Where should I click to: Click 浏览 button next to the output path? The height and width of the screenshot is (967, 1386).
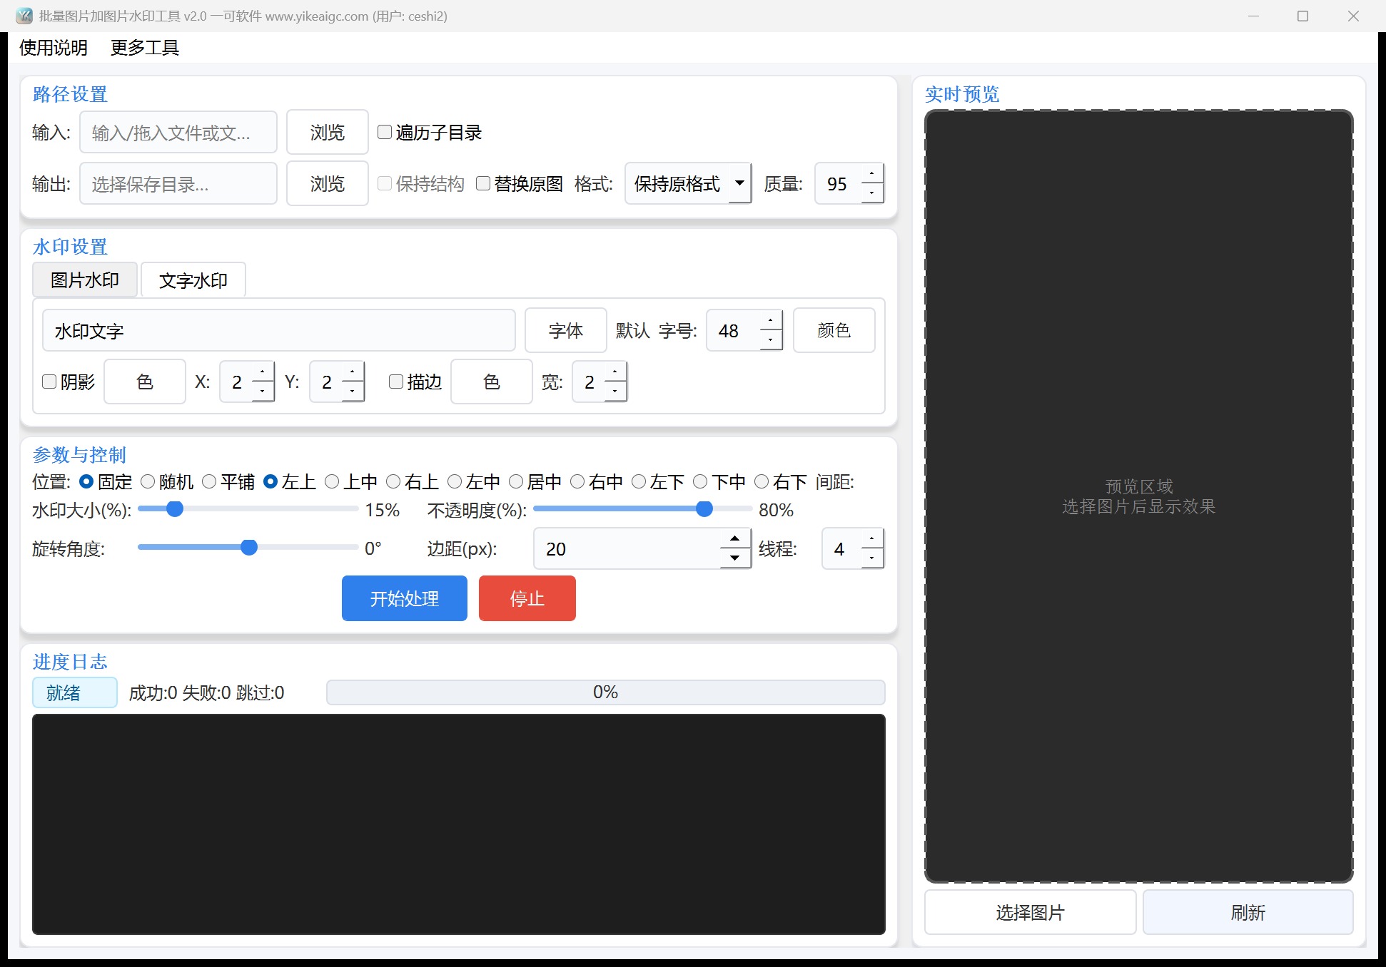(x=328, y=184)
